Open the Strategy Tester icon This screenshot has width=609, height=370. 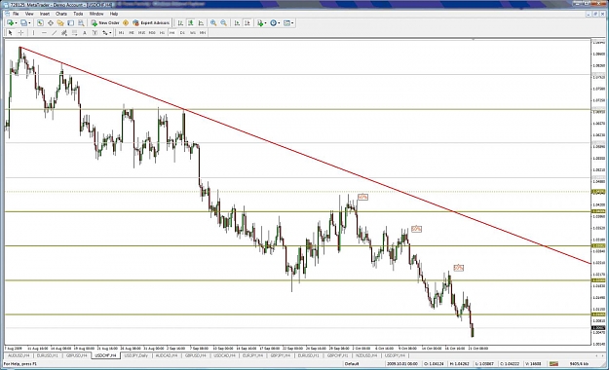pyautogui.click(x=81, y=23)
